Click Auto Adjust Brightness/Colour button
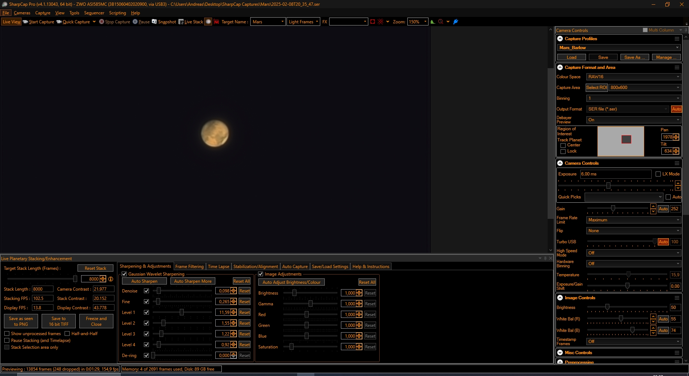689x376 pixels. (x=291, y=282)
